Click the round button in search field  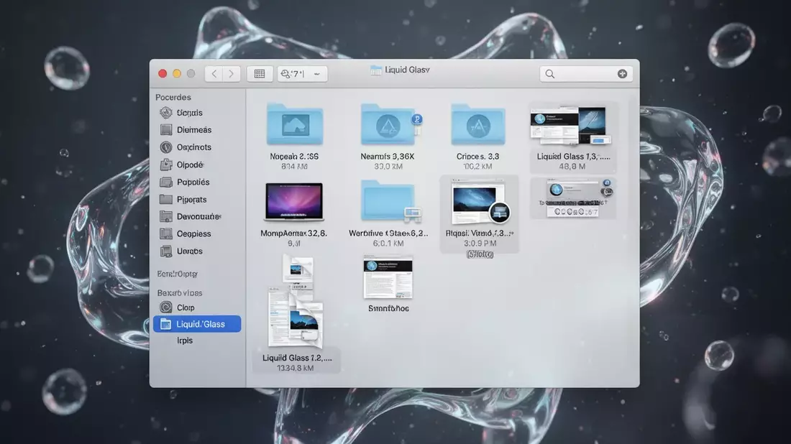point(622,73)
